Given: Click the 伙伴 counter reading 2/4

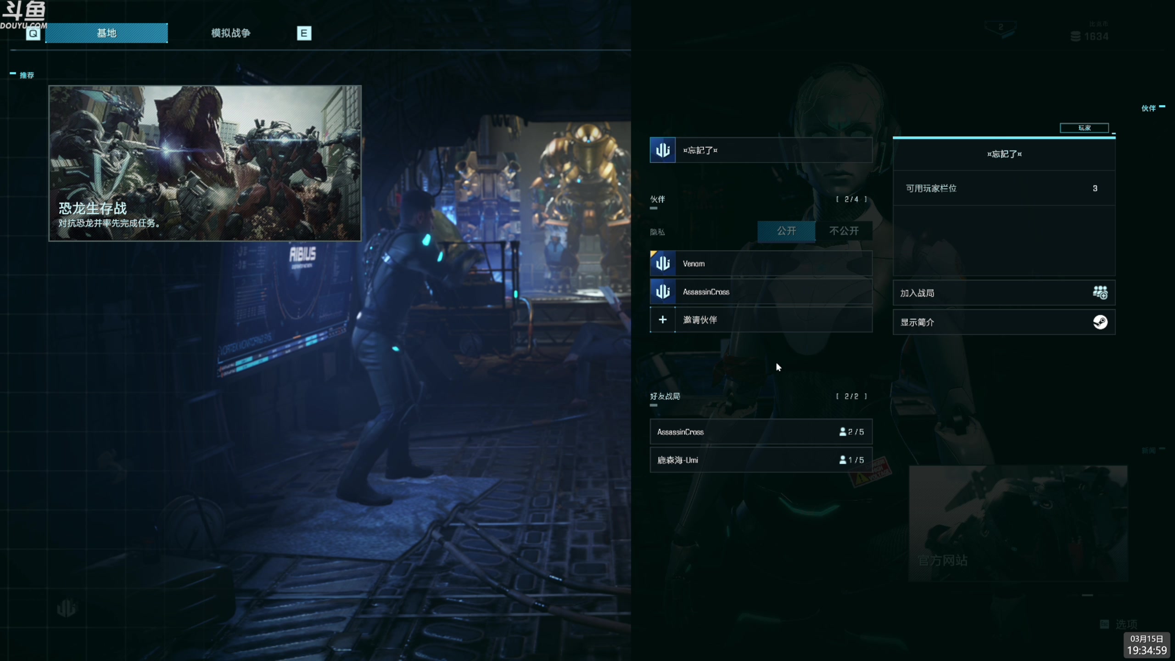Looking at the screenshot, I should tap(851, 199).
